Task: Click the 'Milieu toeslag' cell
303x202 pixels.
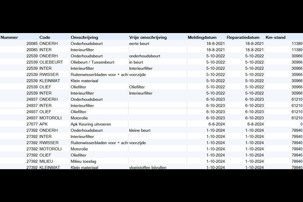Action: 99,161
